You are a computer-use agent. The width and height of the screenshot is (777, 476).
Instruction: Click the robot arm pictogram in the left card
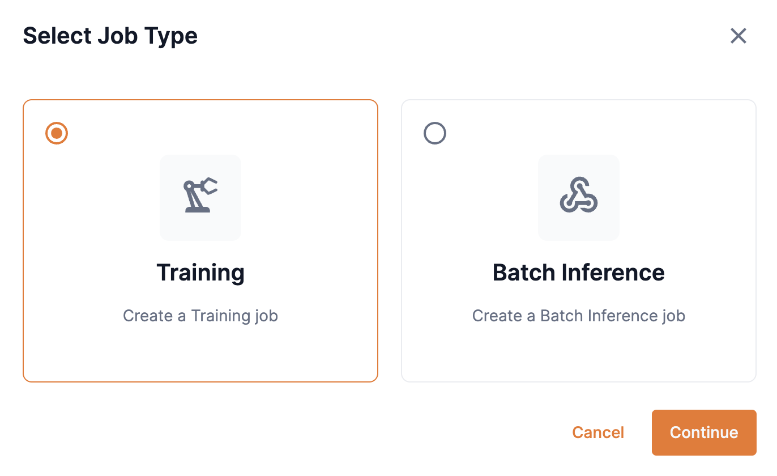click(200, 198)
